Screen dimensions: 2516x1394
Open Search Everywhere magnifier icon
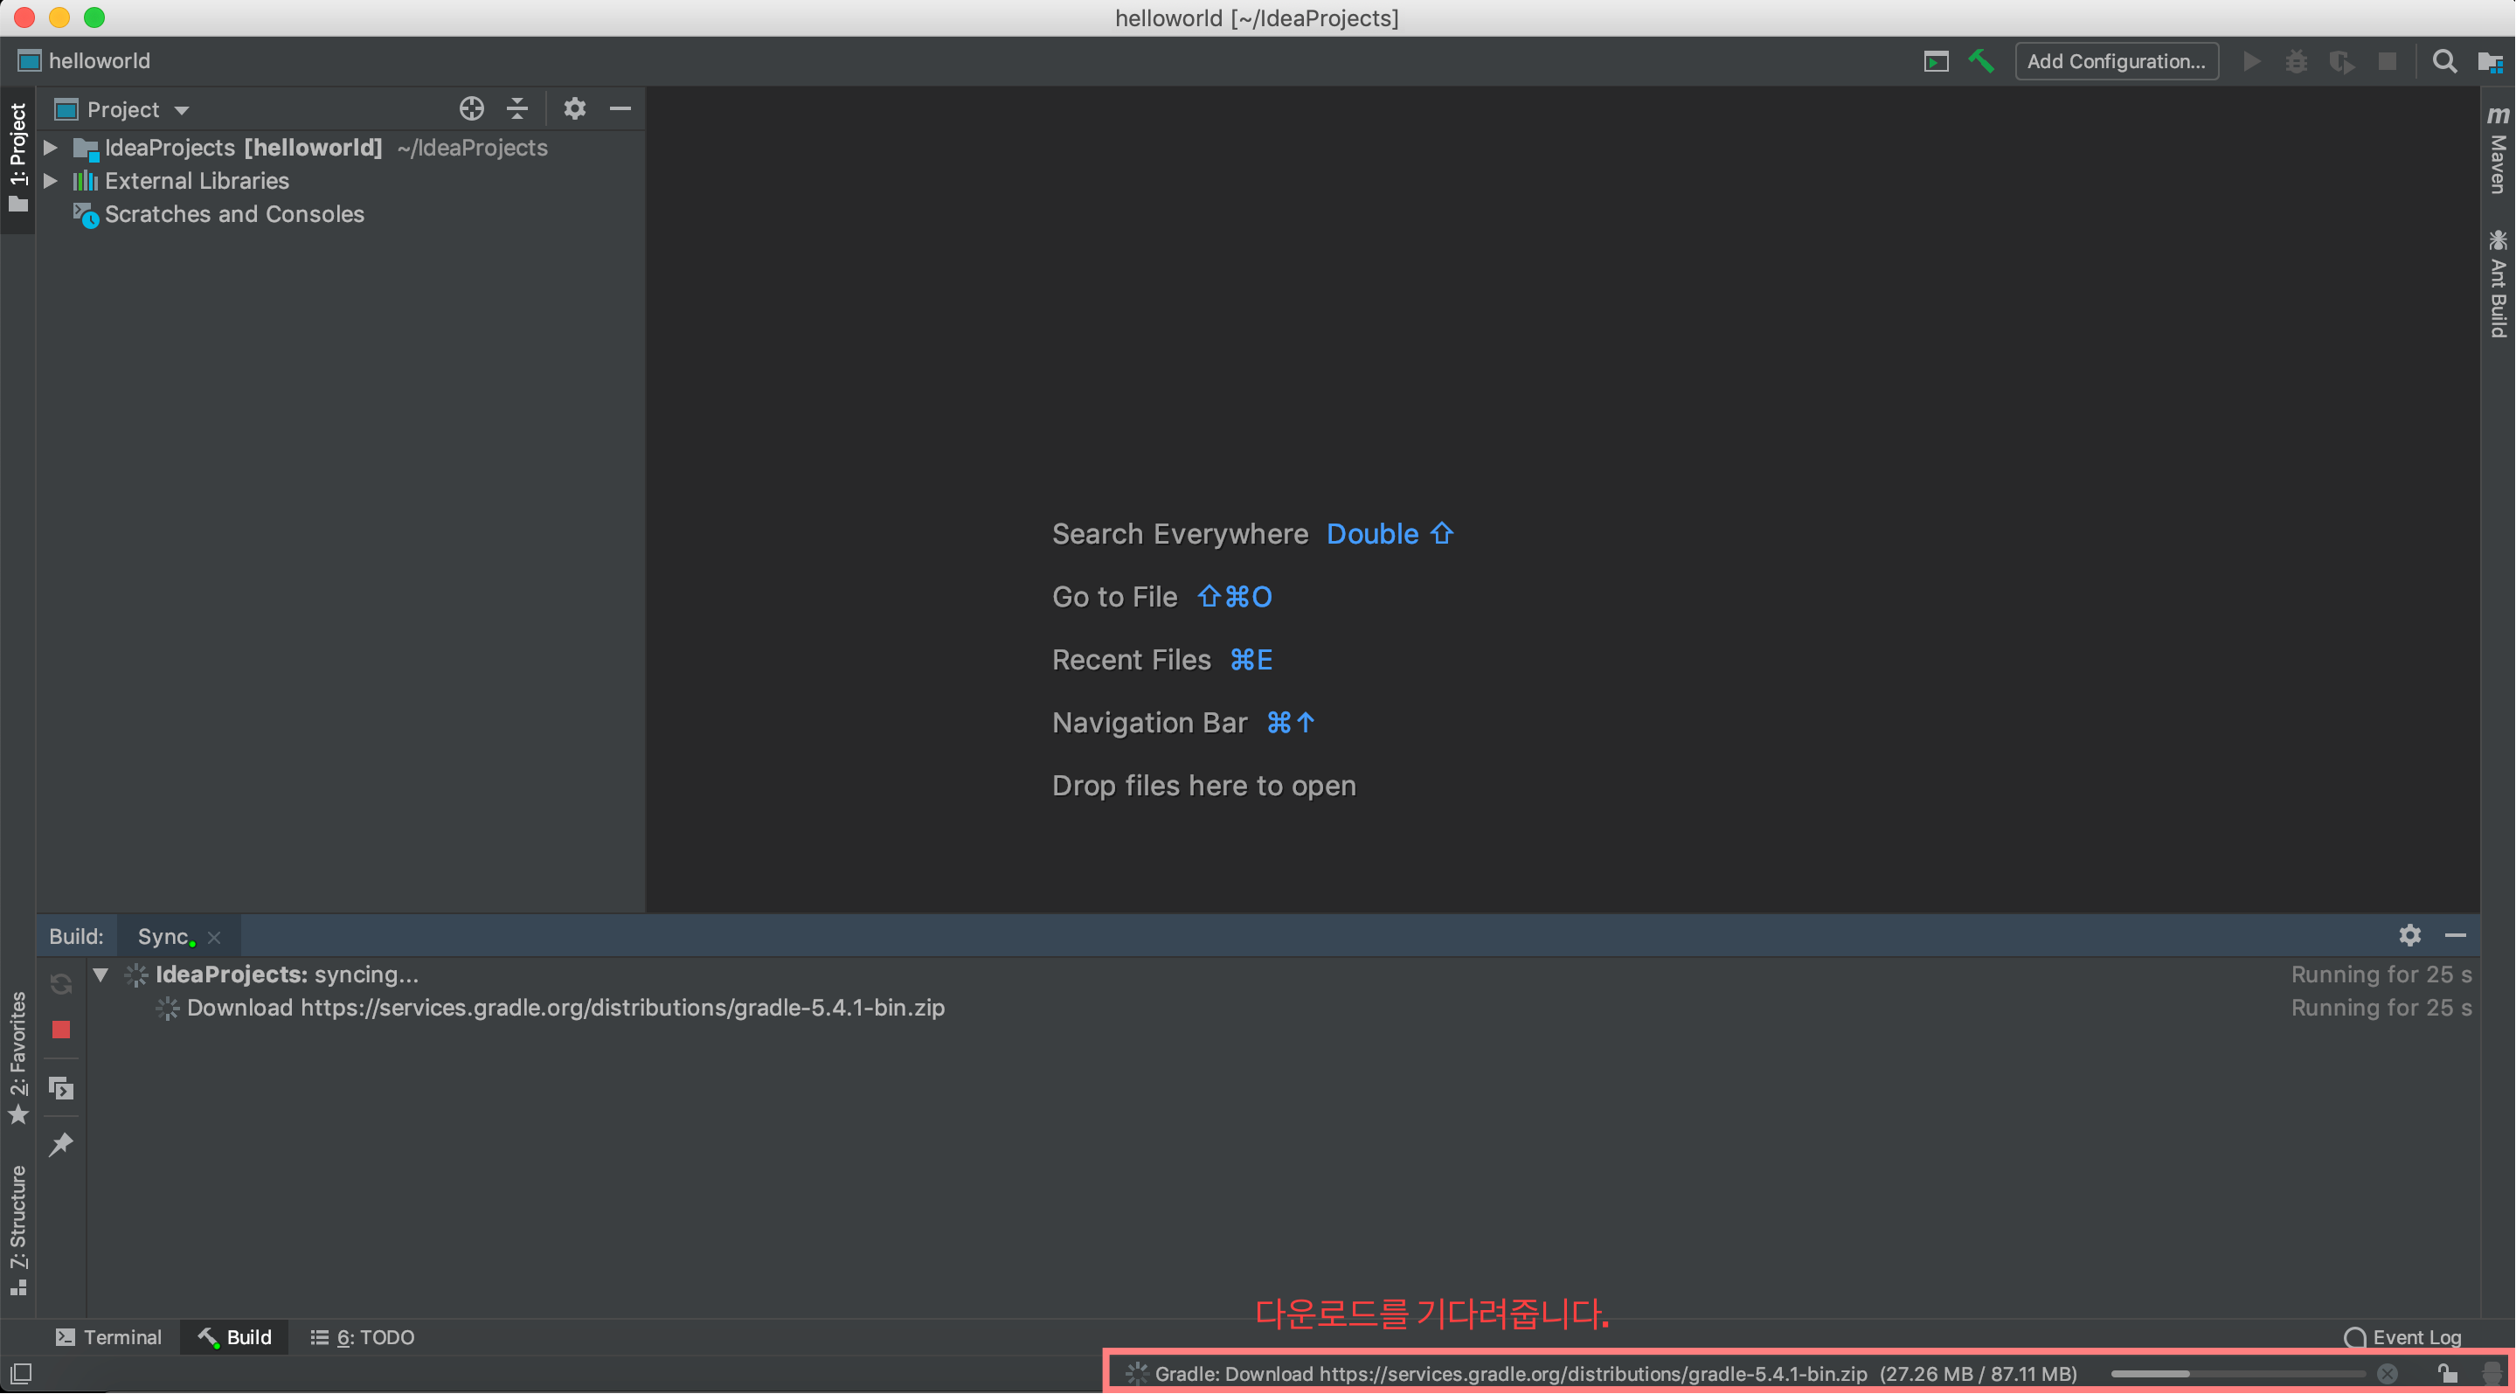(2443, 60)
